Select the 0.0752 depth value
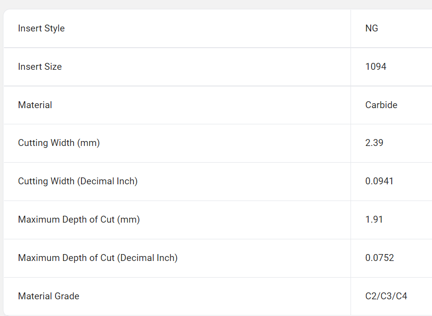Image resolution: width=432 pixels, height=316 pixels. click(x=379, y=258)
